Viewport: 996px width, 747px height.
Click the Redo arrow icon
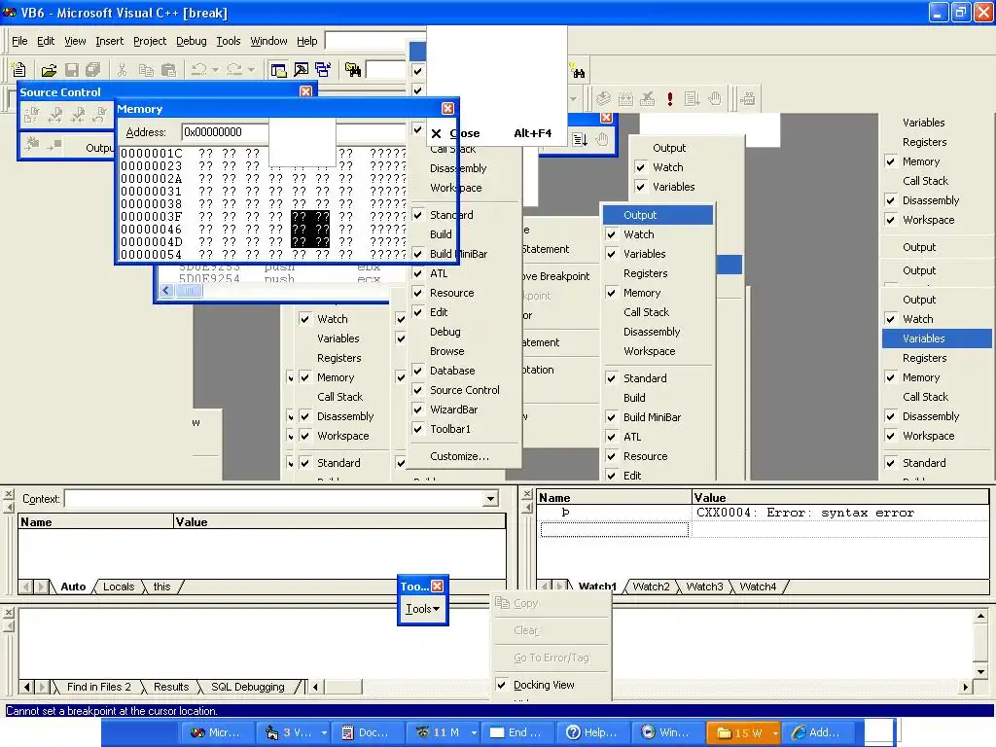point(234,69)
